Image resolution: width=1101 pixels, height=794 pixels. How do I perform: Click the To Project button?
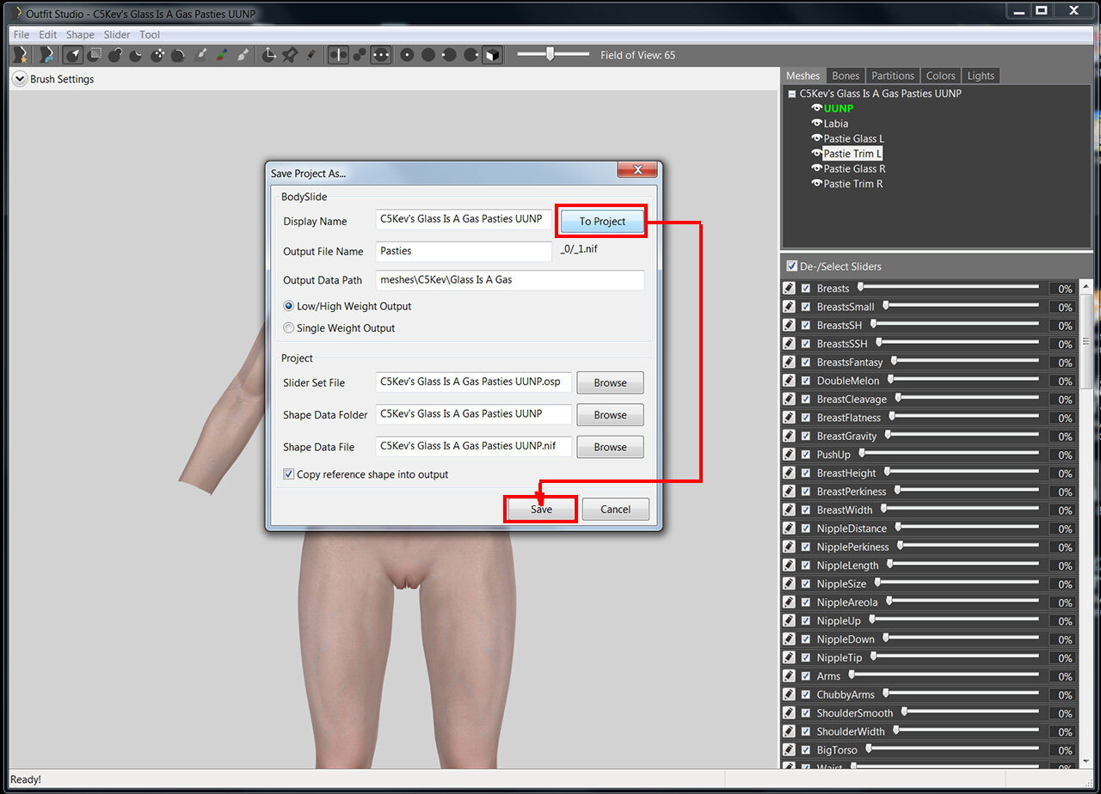tap(602, 221)
